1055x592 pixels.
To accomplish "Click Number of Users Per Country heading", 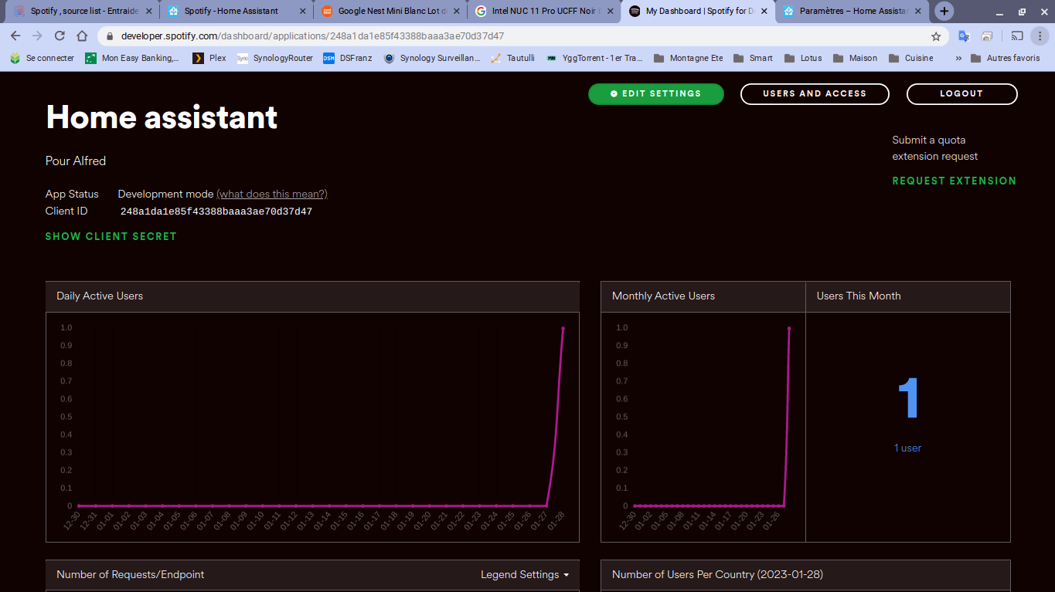I will click(716, 574).
